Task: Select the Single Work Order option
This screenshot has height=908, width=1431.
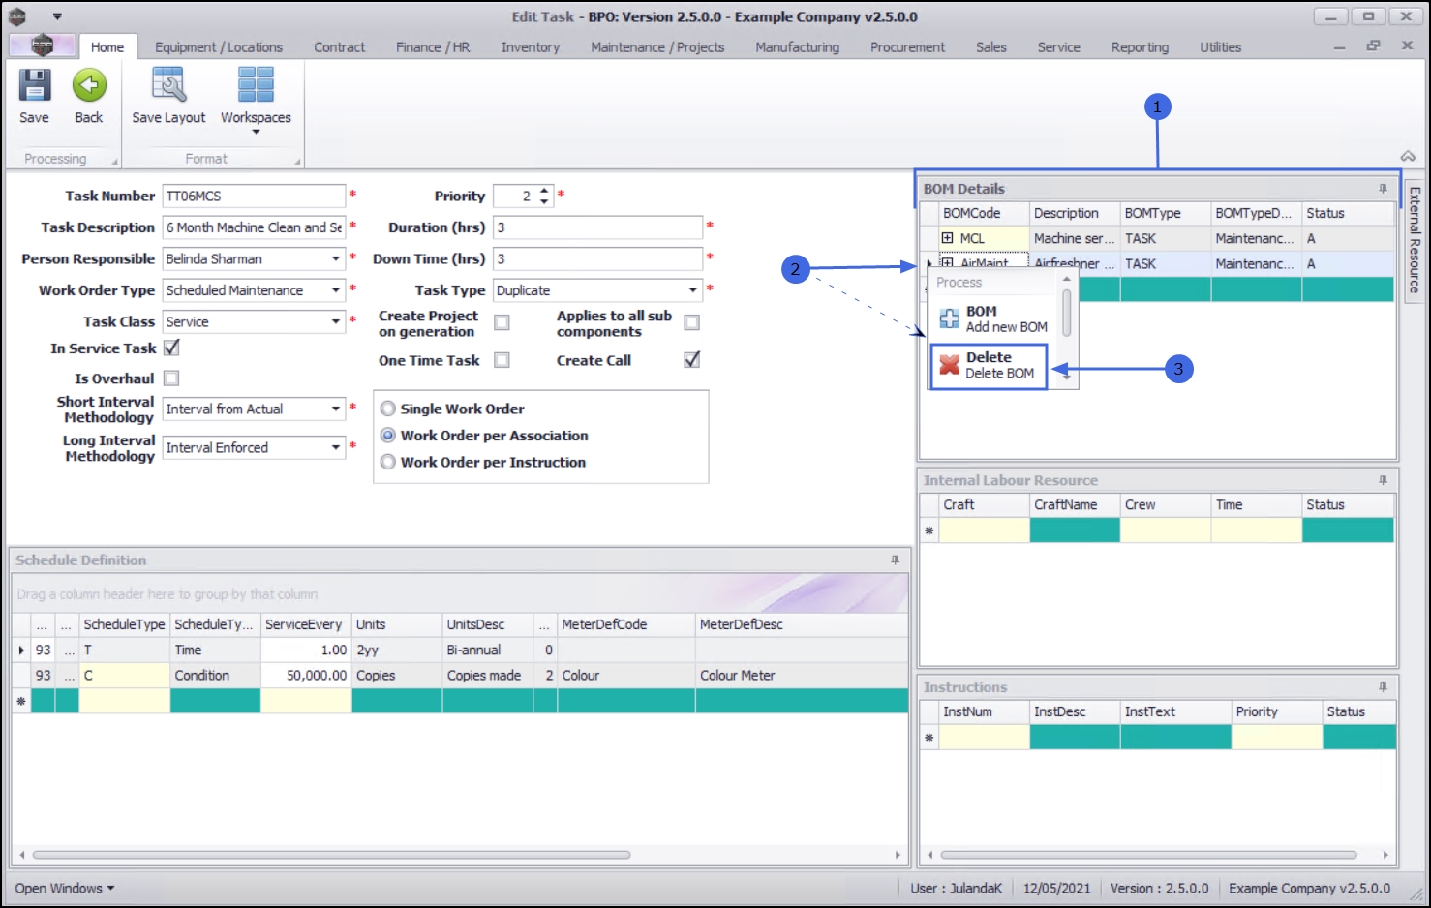Action: (x=388, y=409)
